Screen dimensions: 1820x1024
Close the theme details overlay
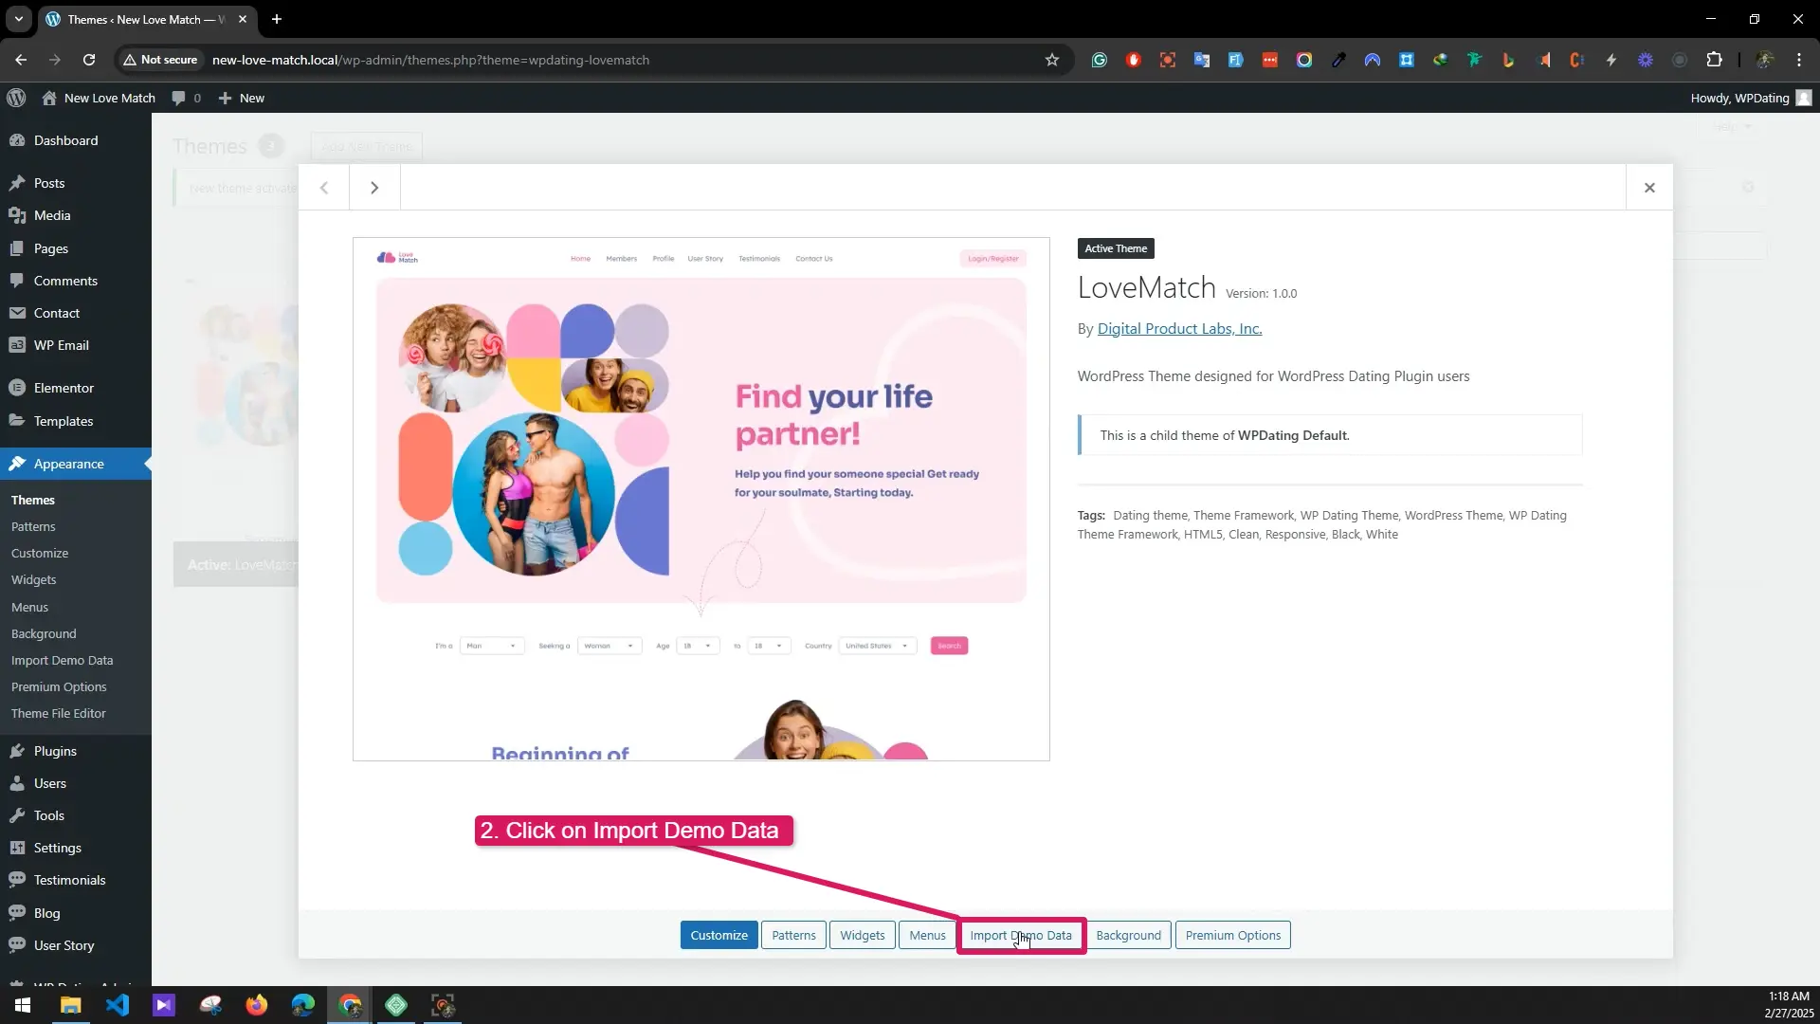[x=1649, y=188]
